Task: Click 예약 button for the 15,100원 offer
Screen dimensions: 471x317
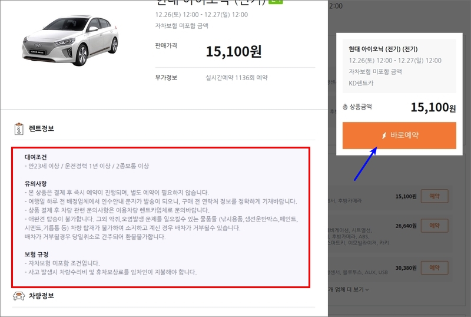Action: pyautogui.click(x=434, y=196)
